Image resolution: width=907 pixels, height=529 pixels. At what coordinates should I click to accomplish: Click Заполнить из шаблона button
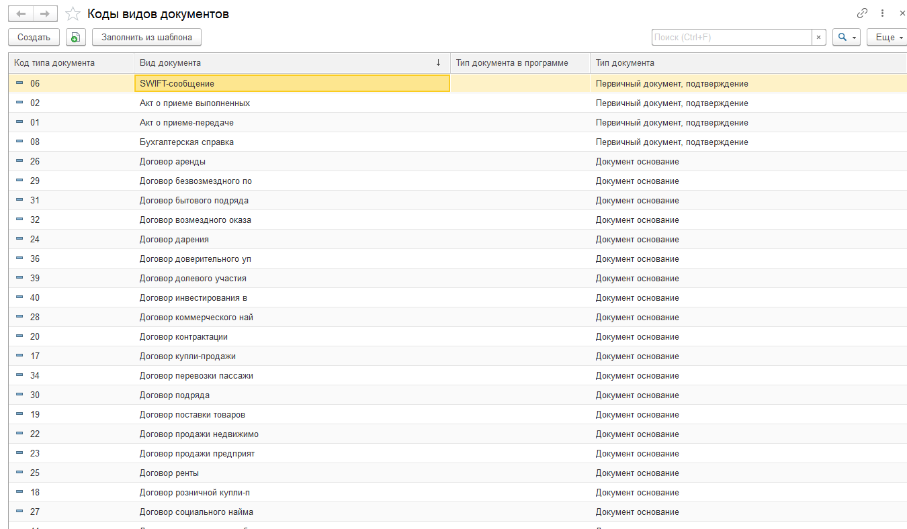pyautogui.click(x=146, y=38)
